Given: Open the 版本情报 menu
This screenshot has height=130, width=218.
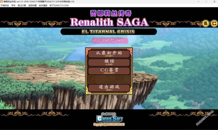Looking at the screenshot, I should point(43,5).
